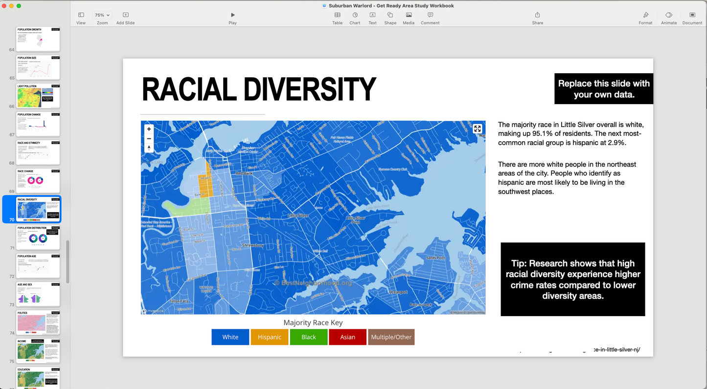This screenshot has height=389, width=707.
Task: Select Income slide 75 thumbnail
Action: pos(38,351)
